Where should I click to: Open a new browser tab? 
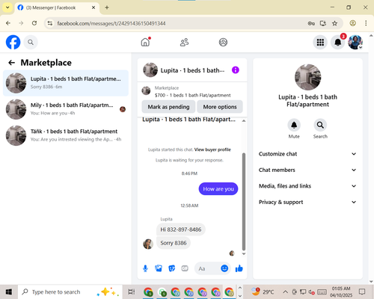[107, 7]
